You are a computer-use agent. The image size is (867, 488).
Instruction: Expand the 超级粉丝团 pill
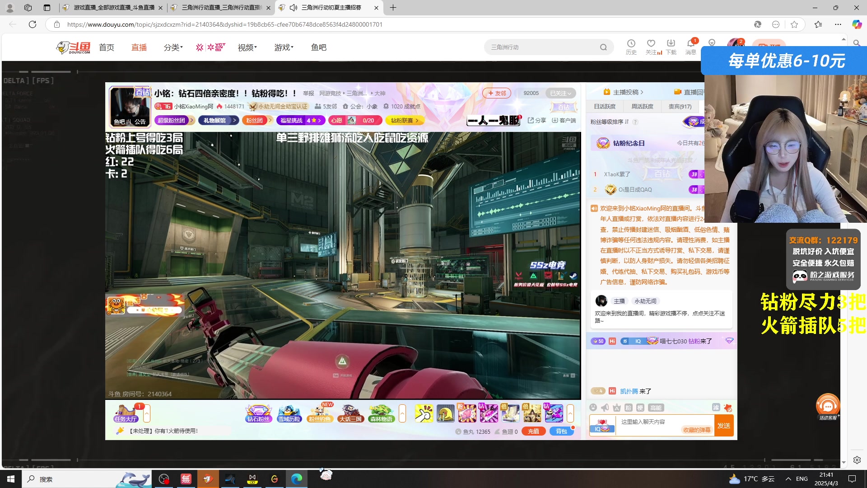click(x=175, y=120)
